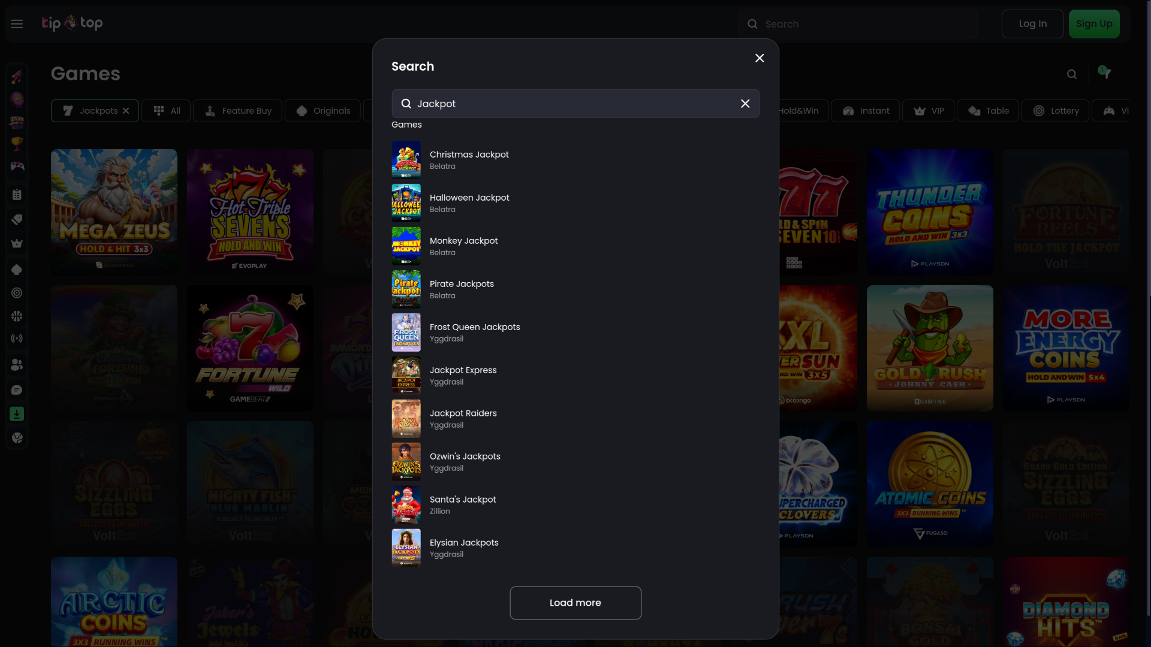
Task: Open the Atomic Coins game thumbnail
Action: tap(930, 484)
